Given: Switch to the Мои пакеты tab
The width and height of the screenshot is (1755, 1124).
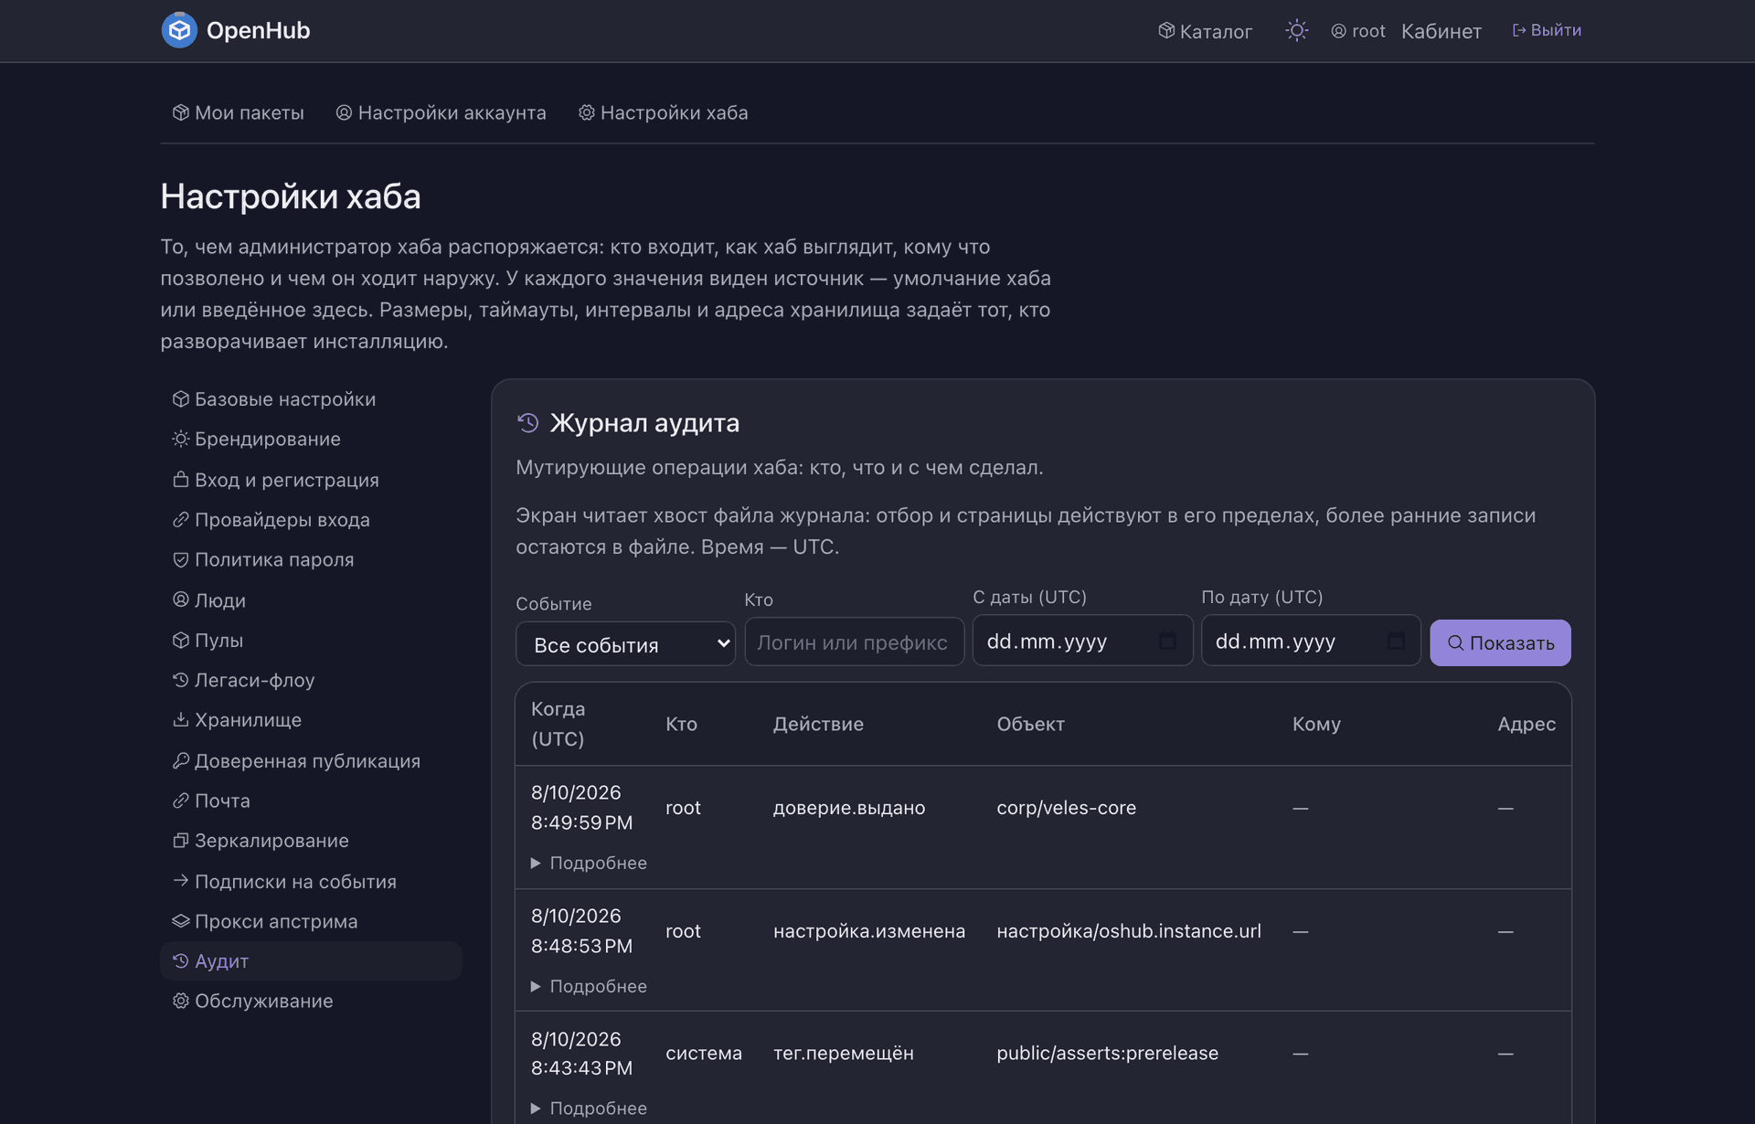Looking at the screenshot, I should 238,112.
